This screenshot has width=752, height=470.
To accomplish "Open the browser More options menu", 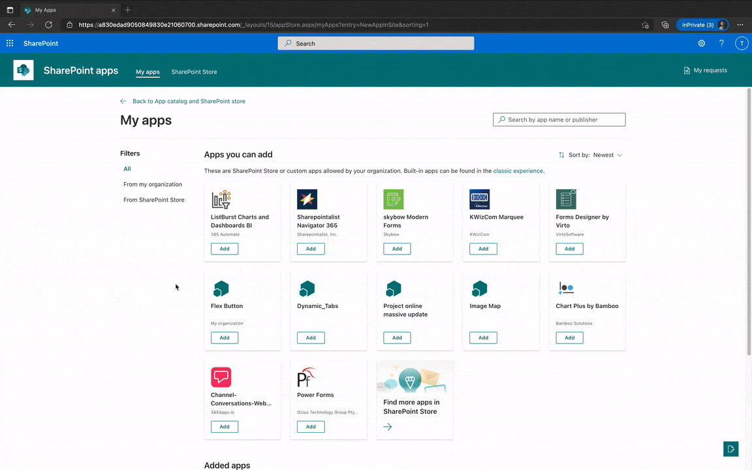I will 740,25.
